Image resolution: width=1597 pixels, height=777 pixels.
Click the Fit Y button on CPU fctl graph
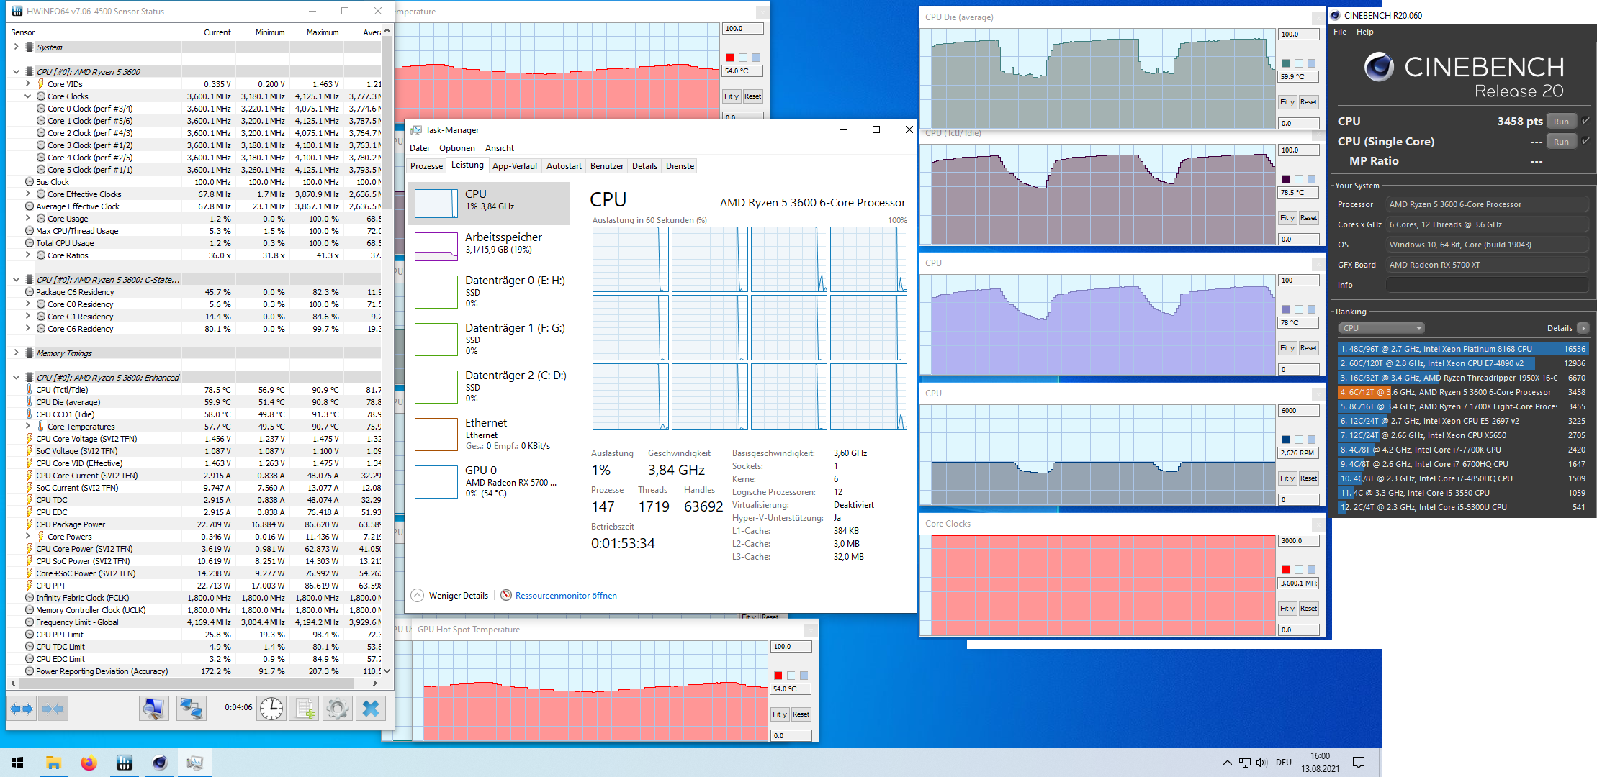pos(1287,219)
